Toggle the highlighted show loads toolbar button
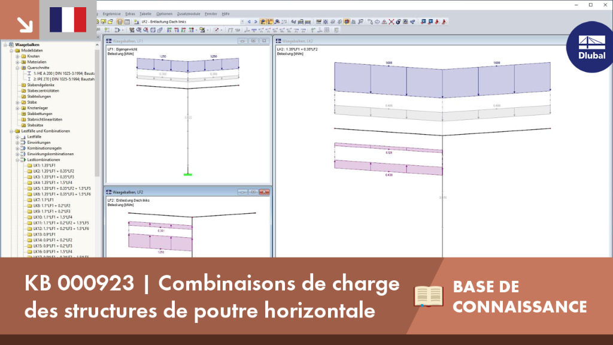 coord(263,22)
